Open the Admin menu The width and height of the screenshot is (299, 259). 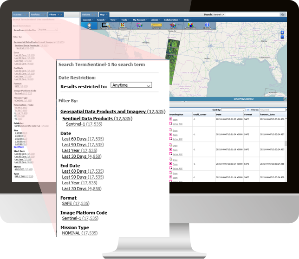click(x=155, y=20)
